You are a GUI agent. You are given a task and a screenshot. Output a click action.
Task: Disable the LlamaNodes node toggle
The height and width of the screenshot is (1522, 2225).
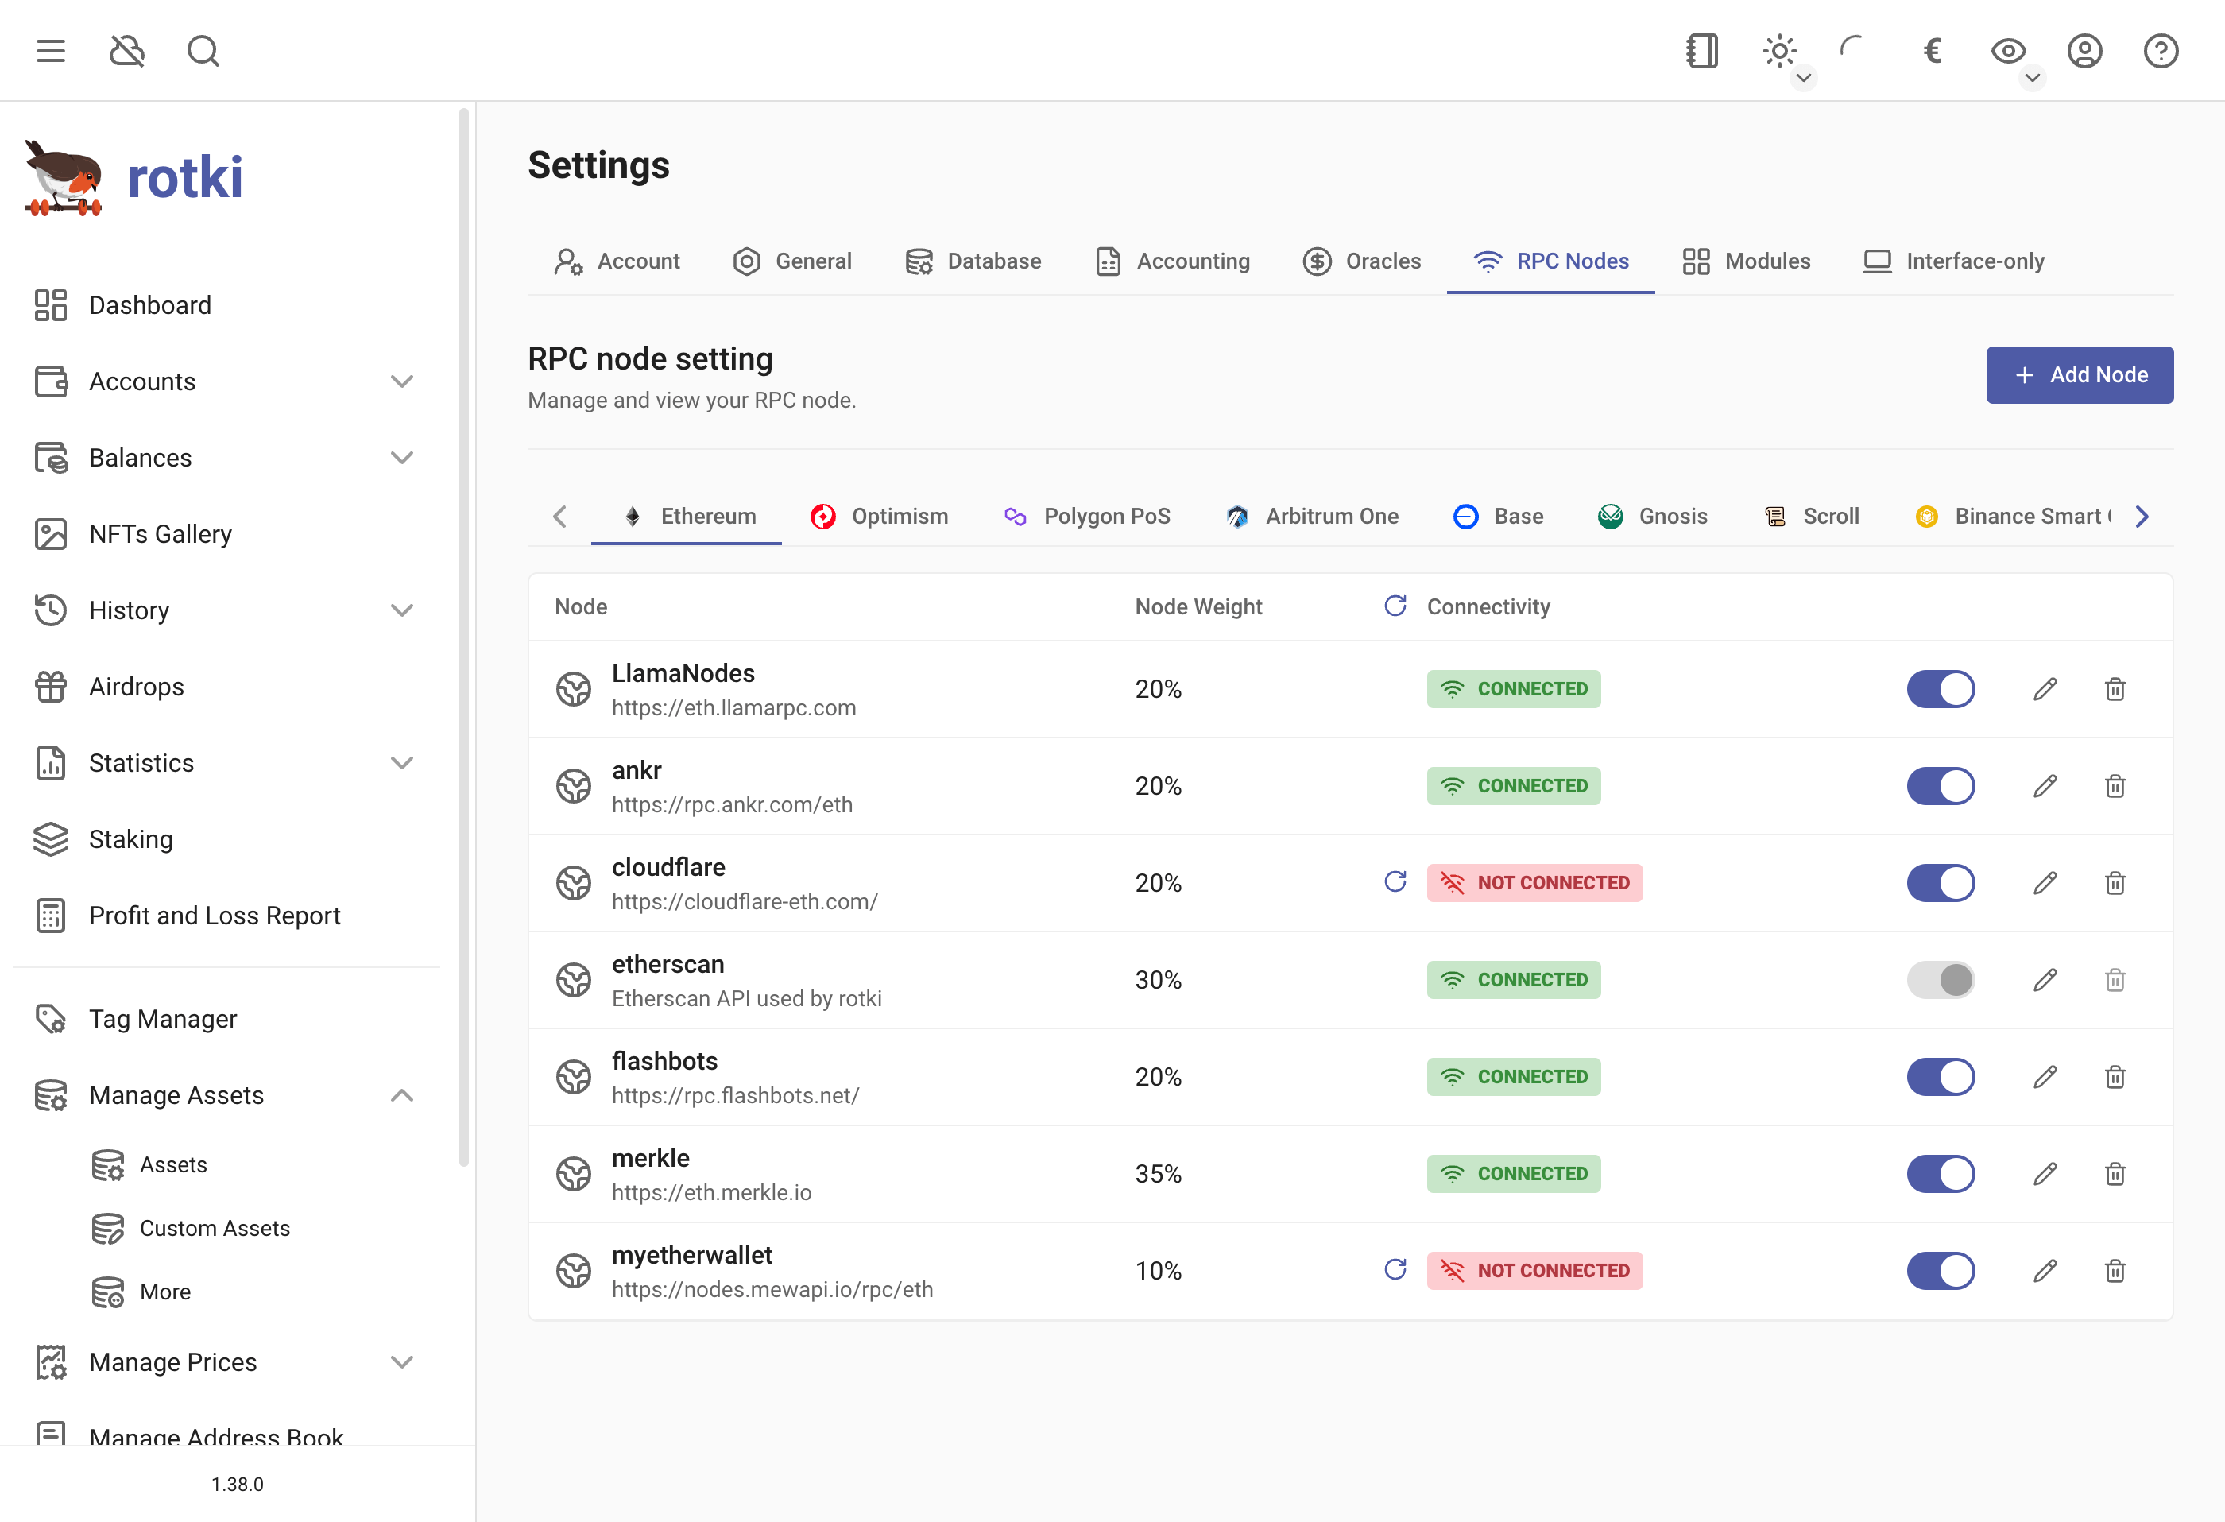coord(1941,689)
